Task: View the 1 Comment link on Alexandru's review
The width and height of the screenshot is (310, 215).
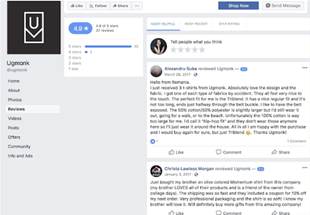Action: (297, 141)
